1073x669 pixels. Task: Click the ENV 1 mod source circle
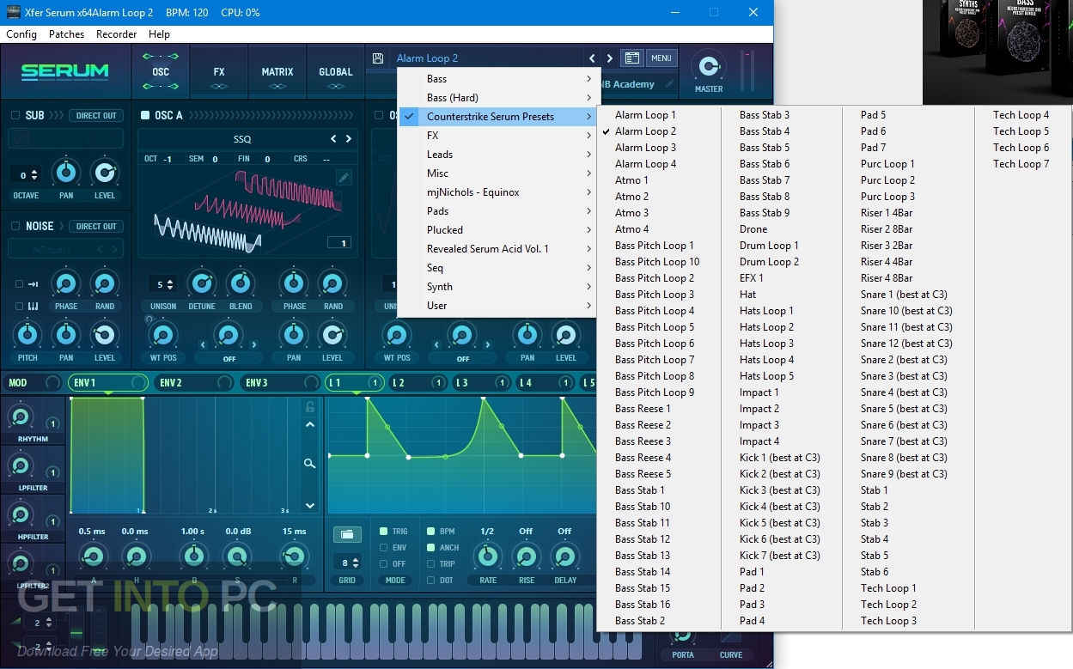pos(138,382)
